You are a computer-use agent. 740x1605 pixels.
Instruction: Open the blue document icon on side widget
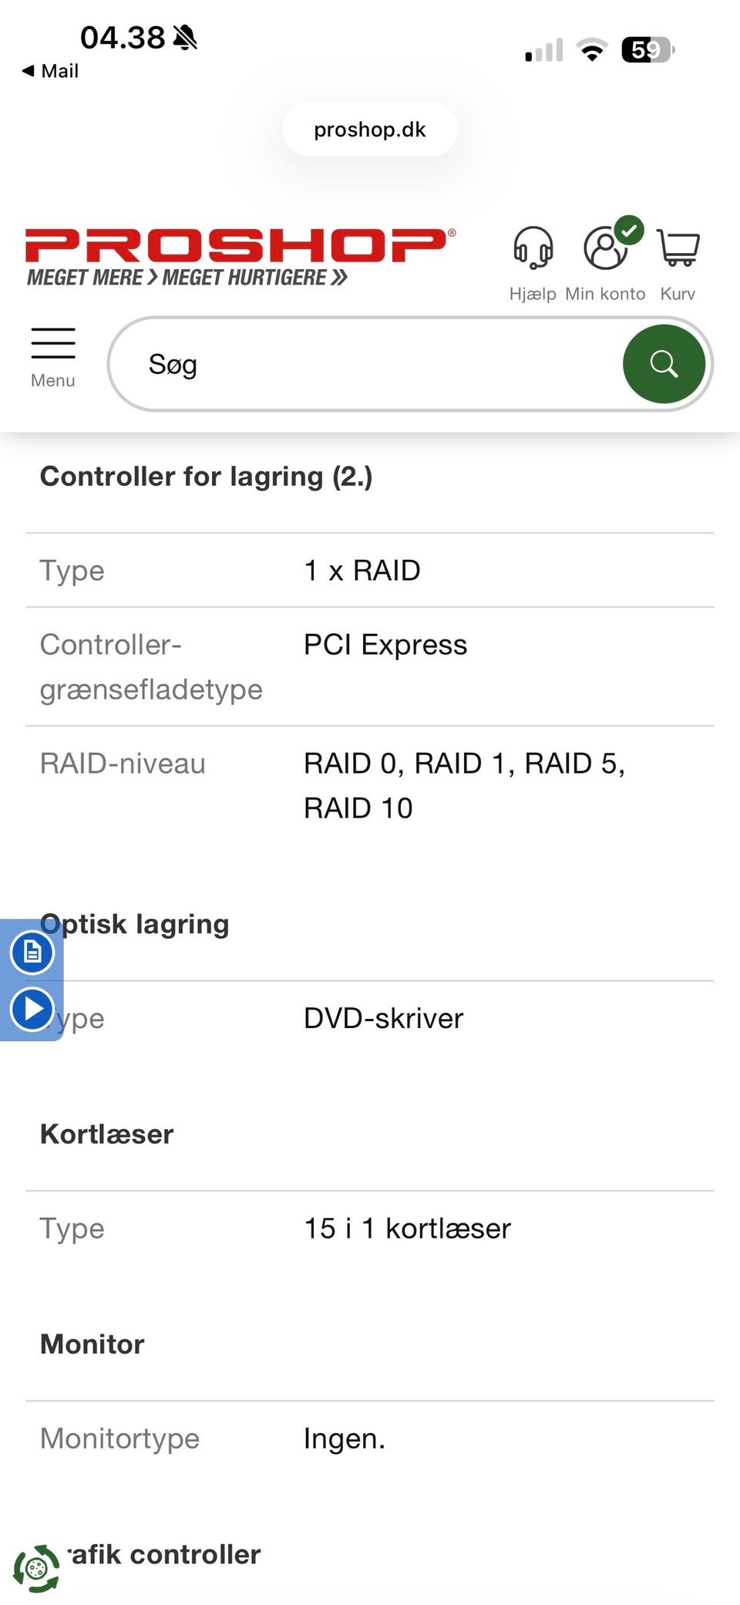pyautogui.click(x=32, y=952)
